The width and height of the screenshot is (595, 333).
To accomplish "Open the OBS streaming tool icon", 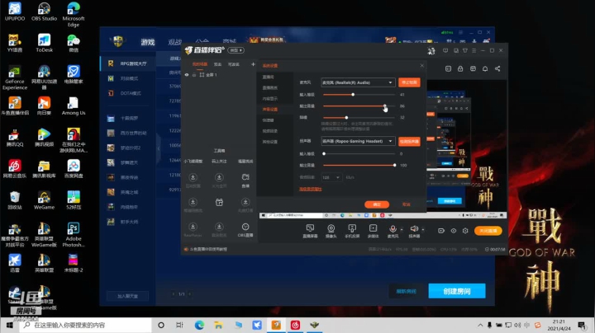I will point(245,227).
